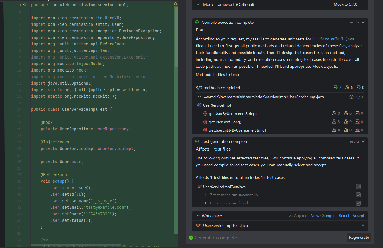
Task: Click the getUserById method icon
Action: click(x=205, y=122)
